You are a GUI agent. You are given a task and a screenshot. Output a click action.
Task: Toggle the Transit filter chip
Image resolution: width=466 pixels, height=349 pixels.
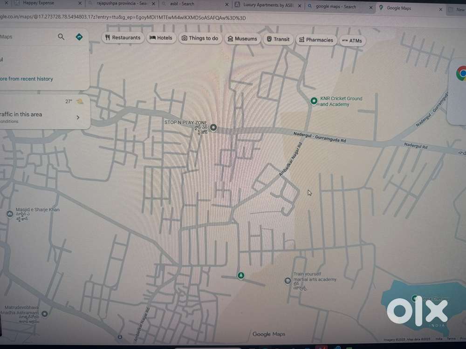278,39
